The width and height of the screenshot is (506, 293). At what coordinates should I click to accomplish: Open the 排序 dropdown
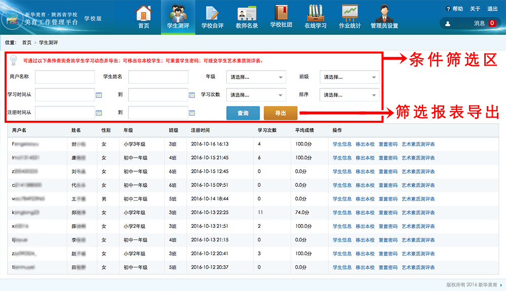pos(350,95)
